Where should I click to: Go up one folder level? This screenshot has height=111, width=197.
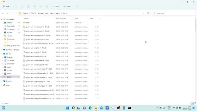15,13
